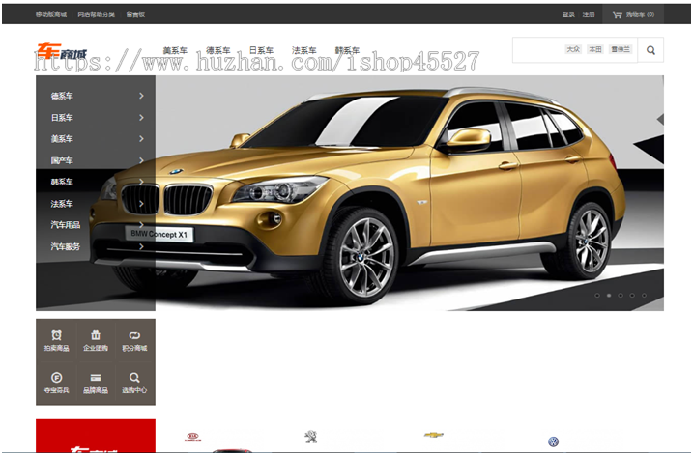Go to third carousel slide dot

(x=621, y=295)
